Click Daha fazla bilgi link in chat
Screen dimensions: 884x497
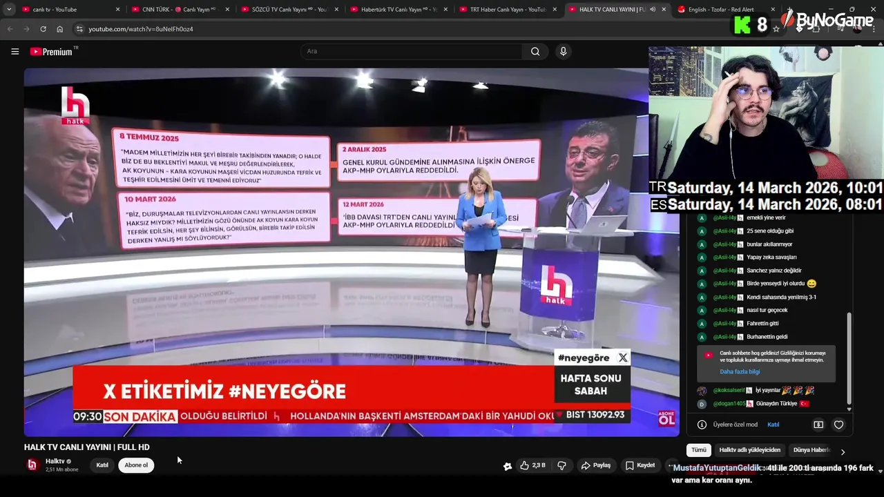pyautogui.click(x=740, y=372)
